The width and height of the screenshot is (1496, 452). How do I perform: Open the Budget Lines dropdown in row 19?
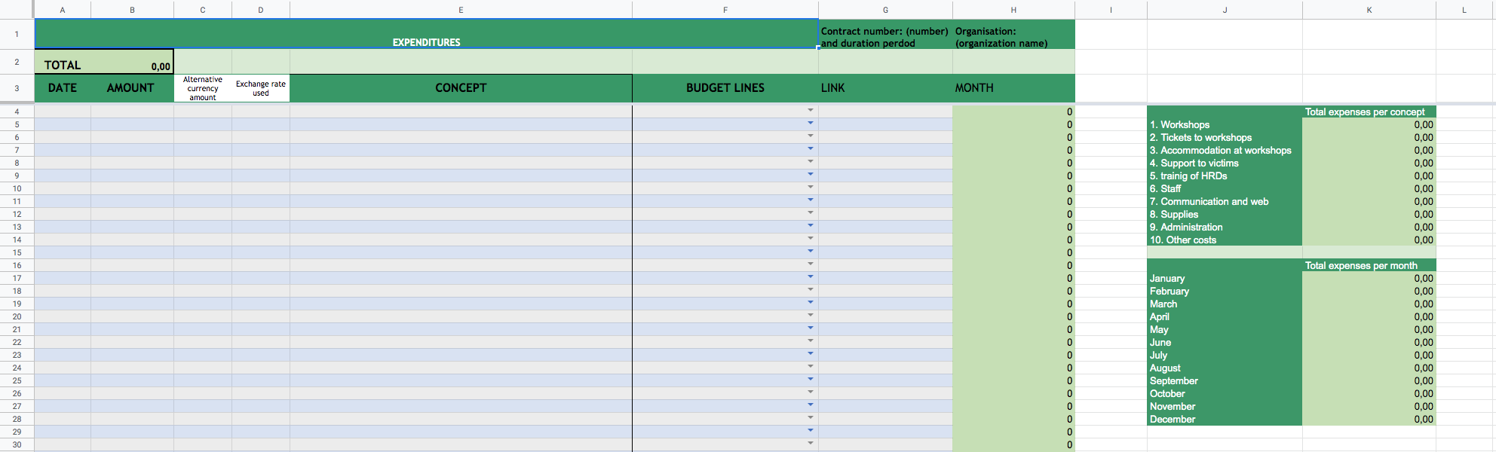811,303
